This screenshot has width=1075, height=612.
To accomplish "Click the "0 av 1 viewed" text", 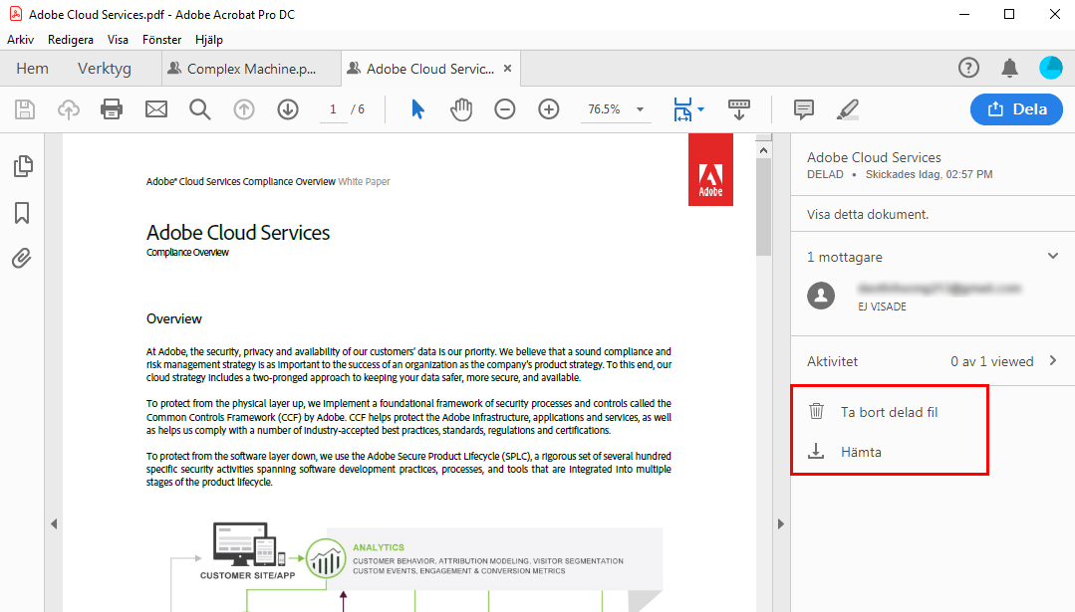I will (992, 361).
